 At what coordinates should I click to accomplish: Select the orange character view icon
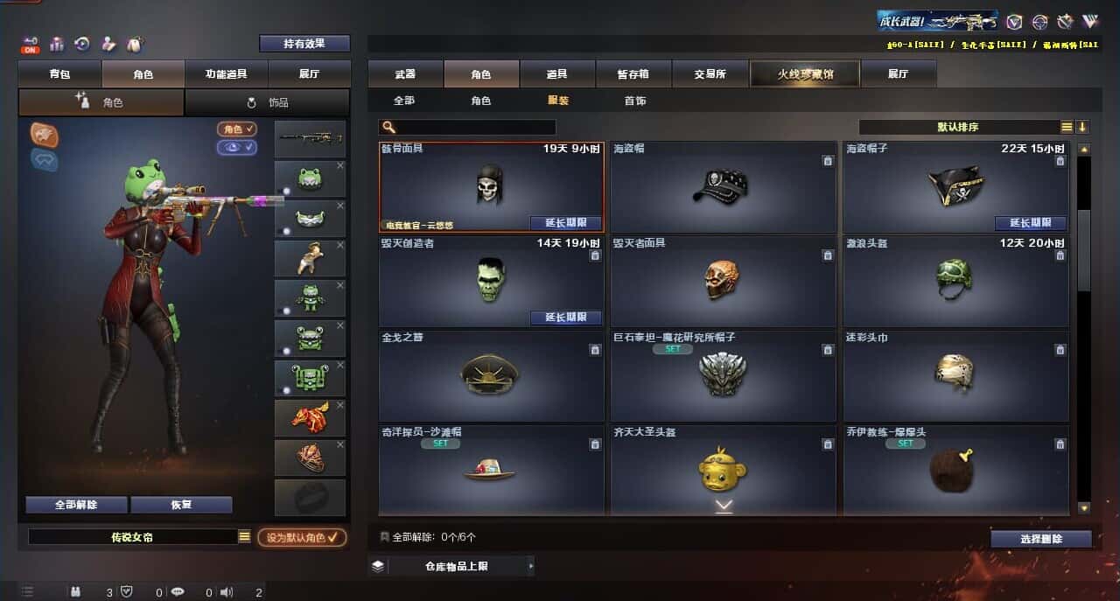44,133
